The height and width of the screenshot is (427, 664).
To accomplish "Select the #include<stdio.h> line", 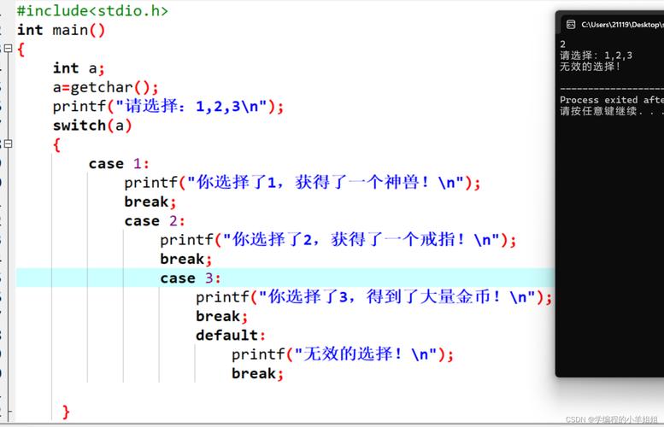I will coord(92,10).
